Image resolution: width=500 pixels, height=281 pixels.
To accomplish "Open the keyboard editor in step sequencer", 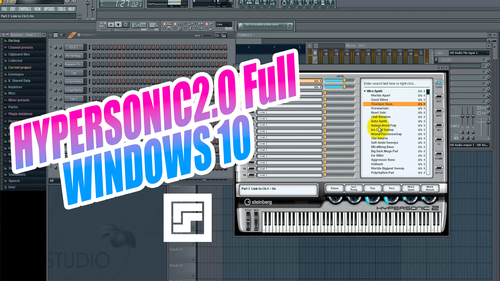I will tap(224, 35).
